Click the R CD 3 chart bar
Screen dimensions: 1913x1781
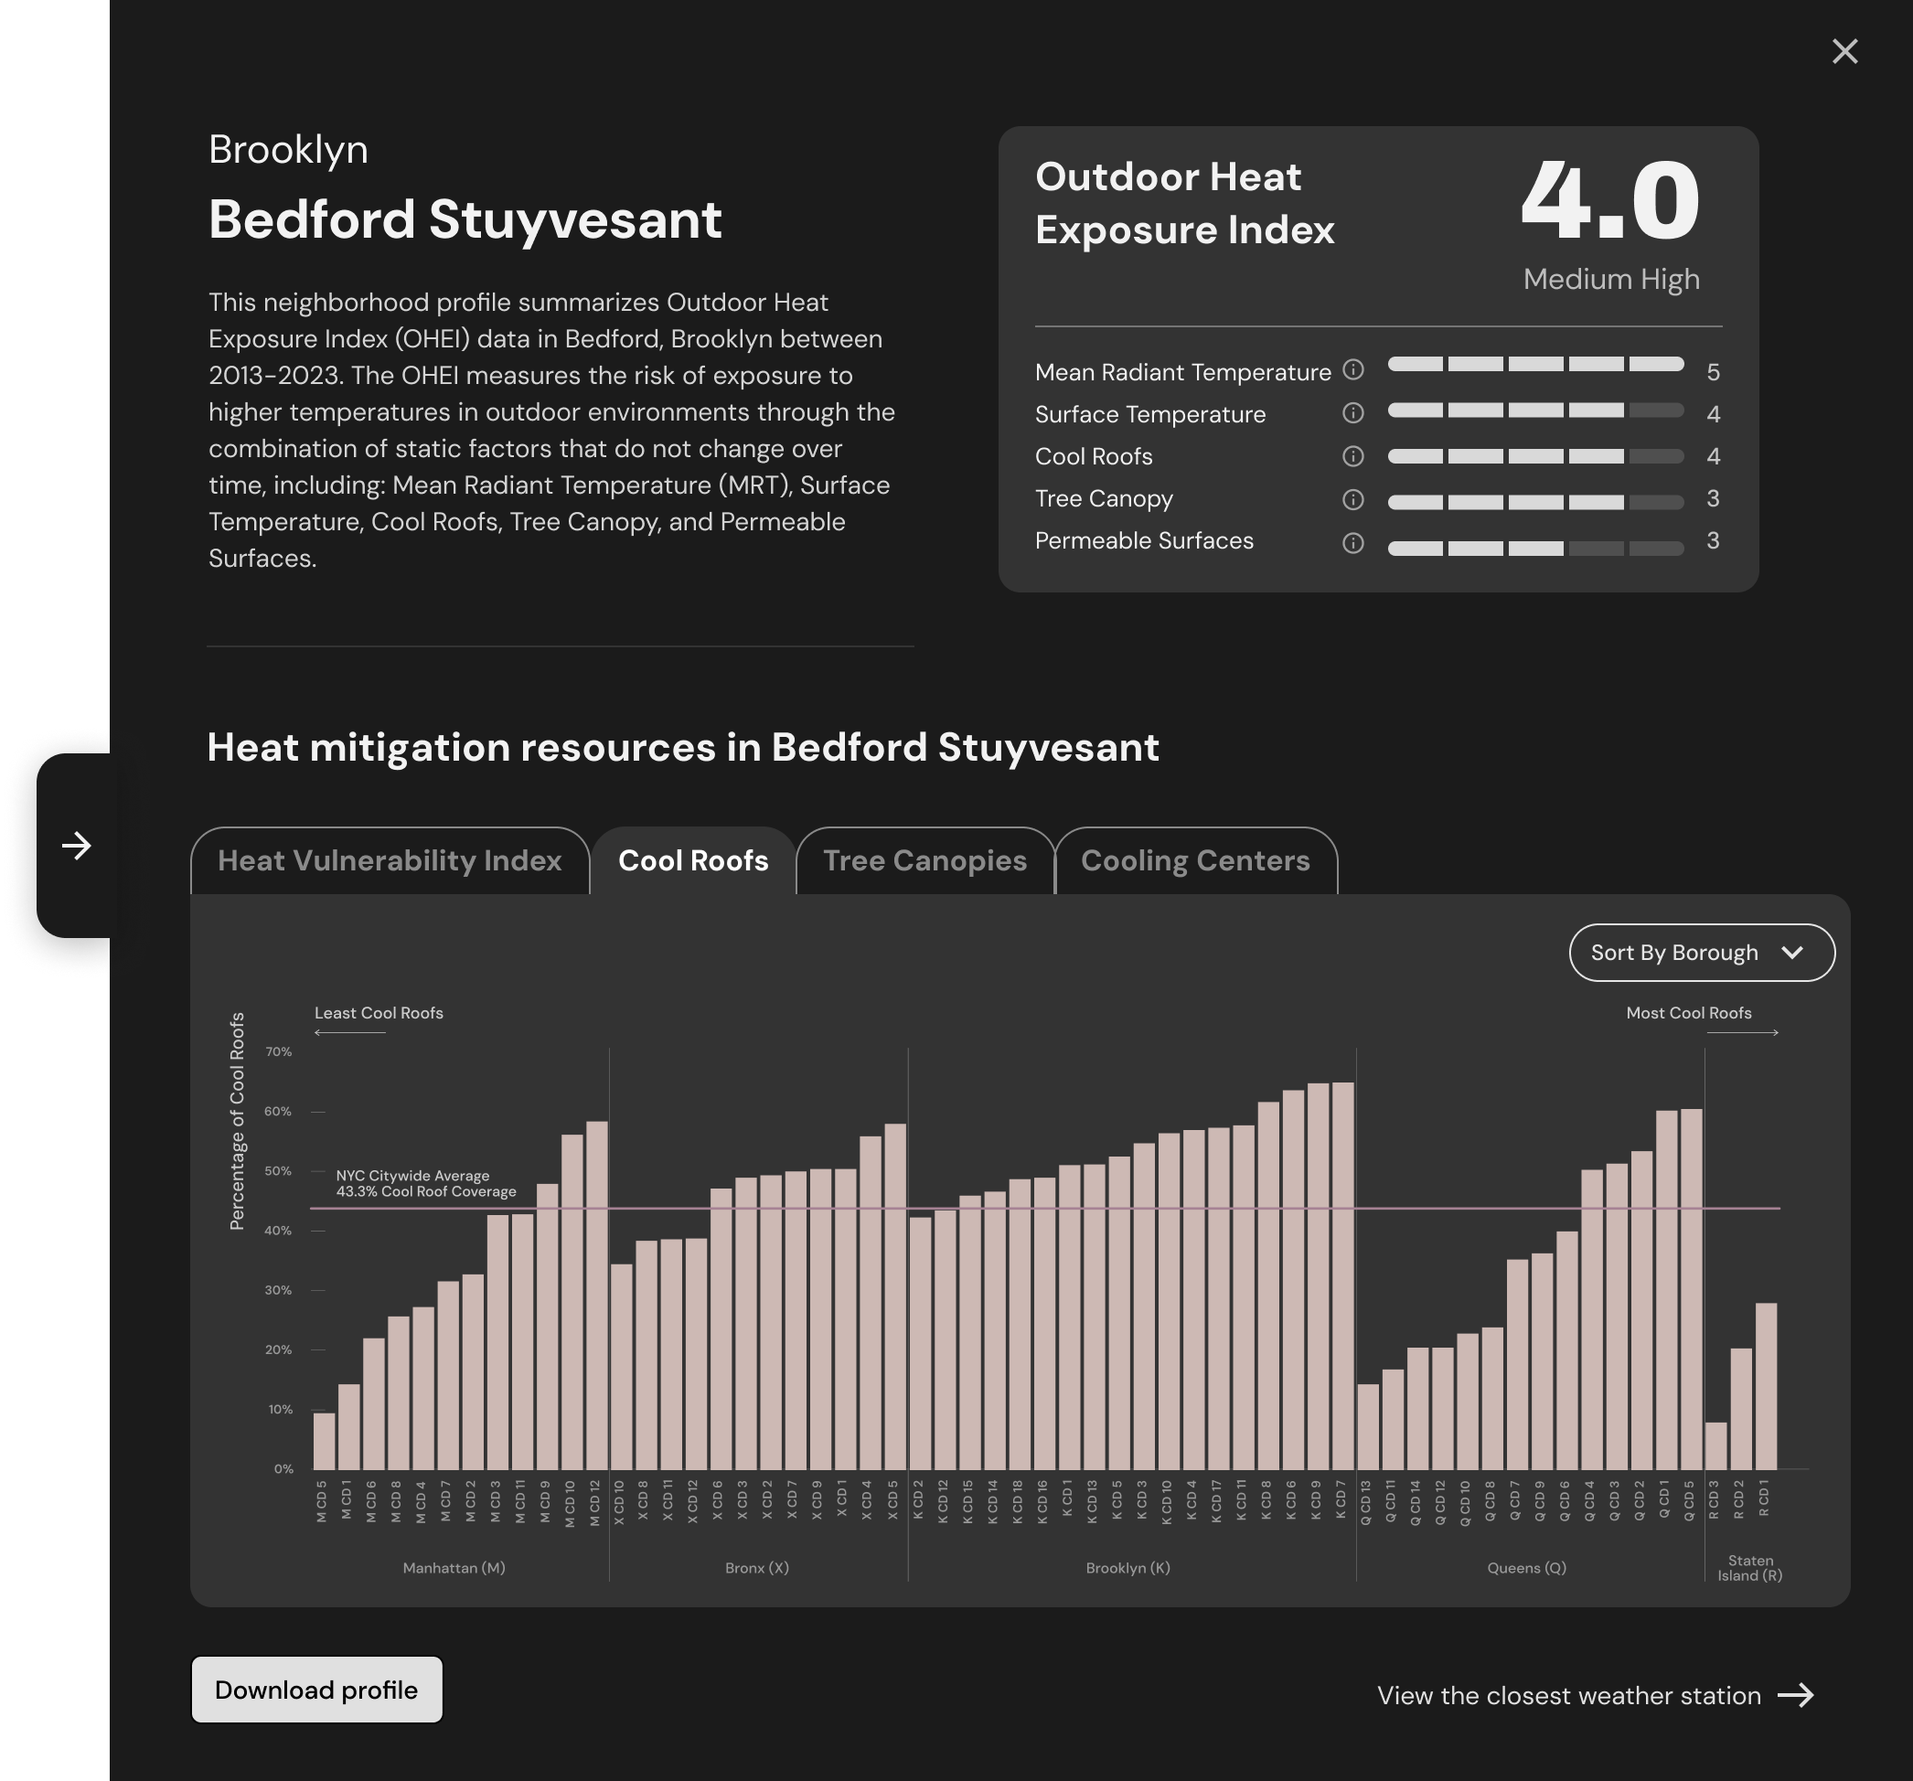point(1715,1445)
